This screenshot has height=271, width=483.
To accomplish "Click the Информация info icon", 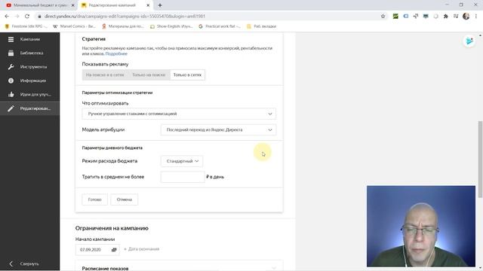I will [11, 81].
